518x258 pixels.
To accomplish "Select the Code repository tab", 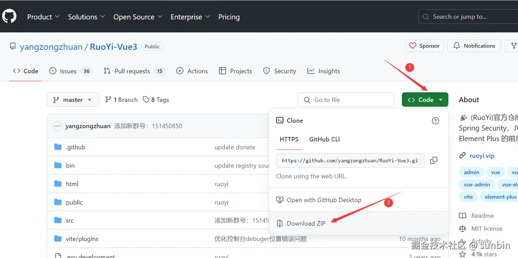I will coord(26,71).
